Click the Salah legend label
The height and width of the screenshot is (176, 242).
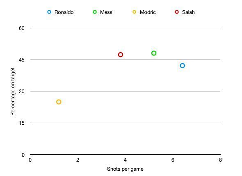click(x=188, y=12)
